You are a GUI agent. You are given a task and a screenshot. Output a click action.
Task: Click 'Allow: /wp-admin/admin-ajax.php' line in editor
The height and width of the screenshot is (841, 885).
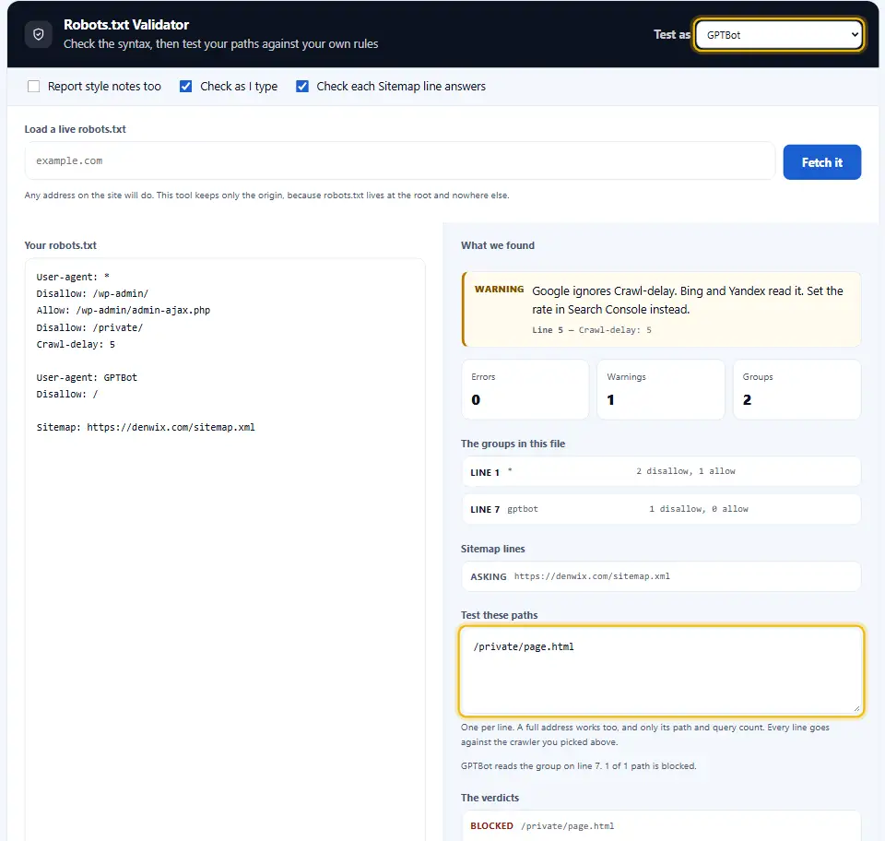coord(123,311)
